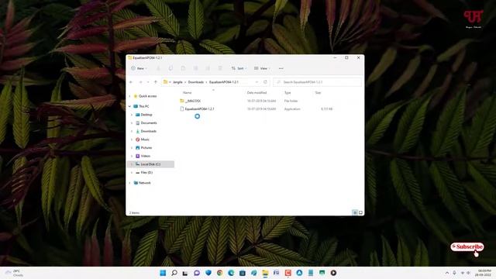Open Google Chrome from taskbar
The image size is (496, 279).
(219, 273)
